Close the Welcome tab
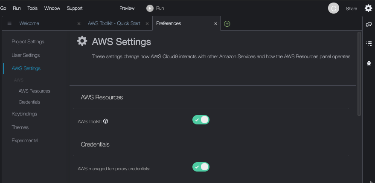This screenshot has width=375, height=183. 79,23
